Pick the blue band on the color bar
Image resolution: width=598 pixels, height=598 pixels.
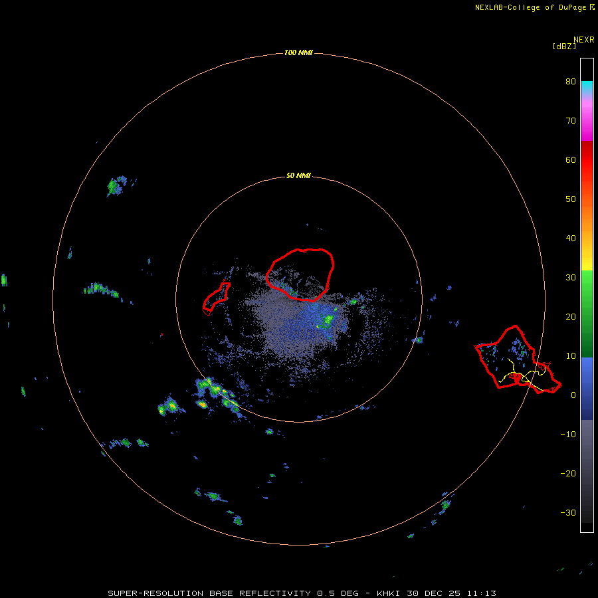(x=587, y=388)
